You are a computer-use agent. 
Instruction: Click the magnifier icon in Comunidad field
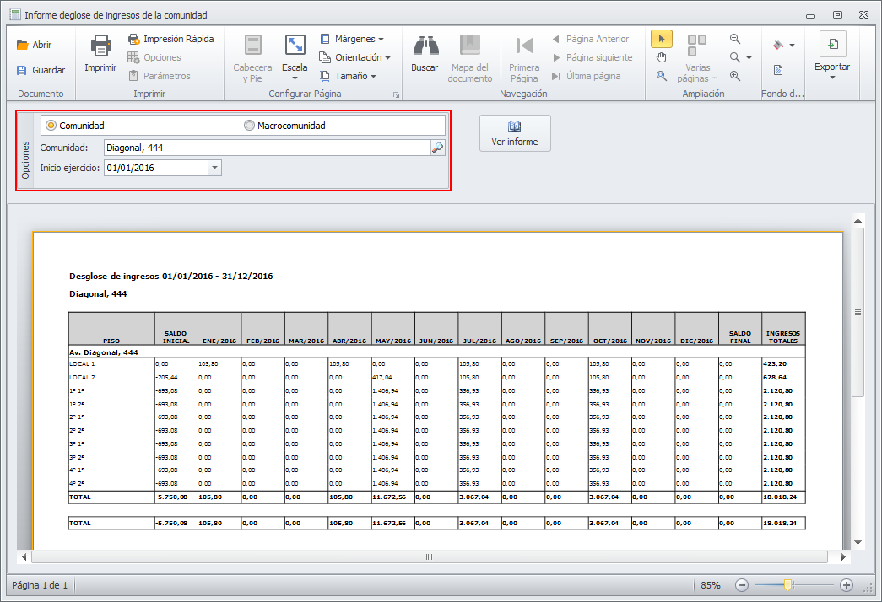(437, 148)
